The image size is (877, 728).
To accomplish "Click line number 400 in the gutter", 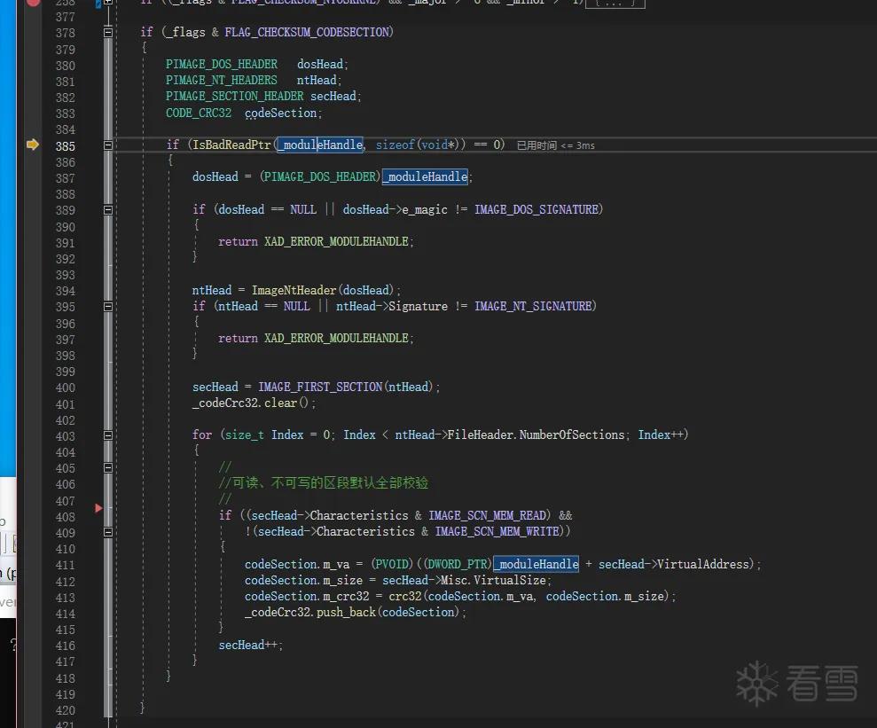I will [x=65, y=387].
